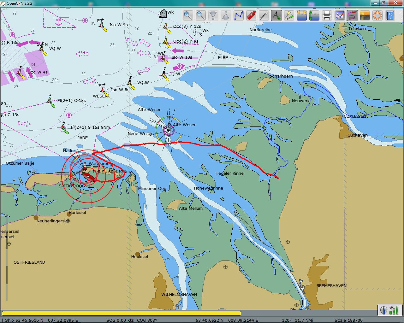This screenshot has width=404, height=323.
Task: Click the CUXHAVEN label
Action: click(x=355, y=116)
